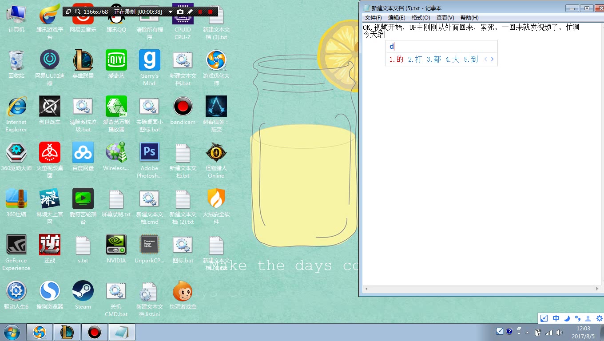Click Notepad horizontal scrollbar left arrow

coord(366,289)
